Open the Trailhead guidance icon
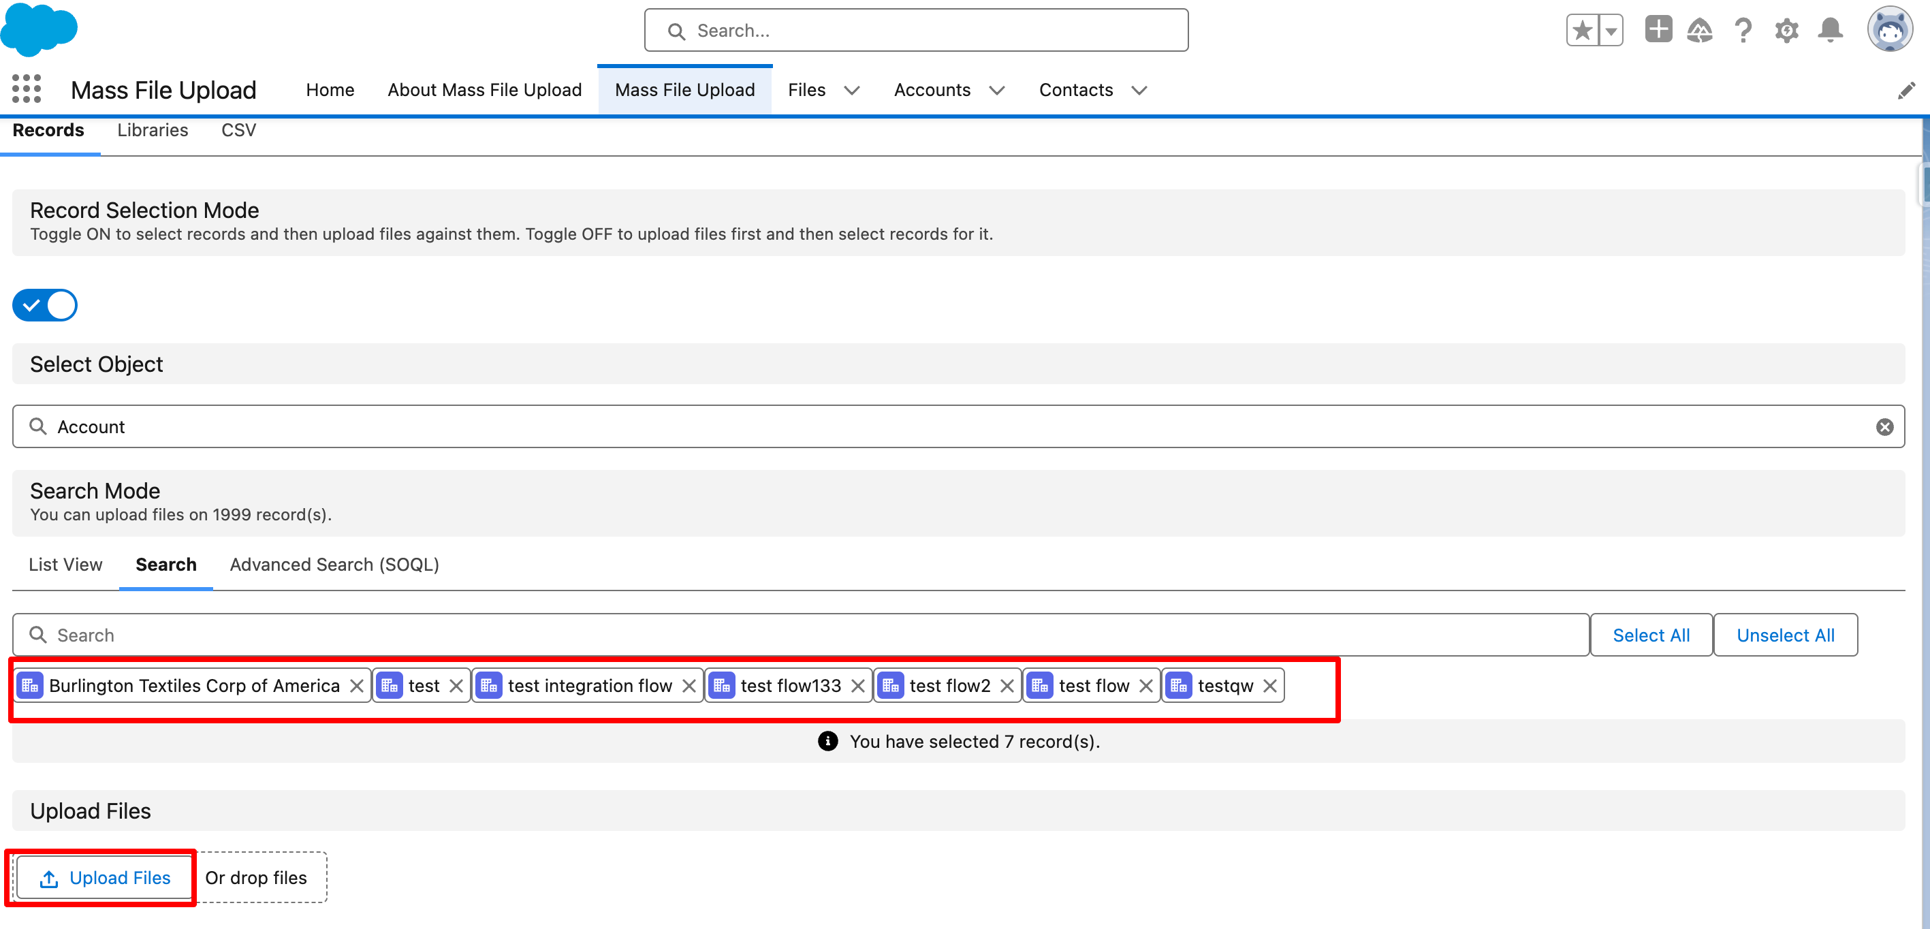Image resolution: width=1930 pixels, height=929 pixels. click(x=1699, y=31)
